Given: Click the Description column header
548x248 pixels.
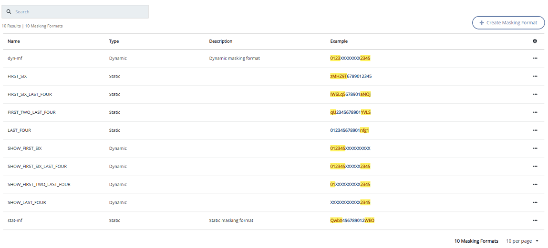Looking at the screenshot, I should pos(221,41).
